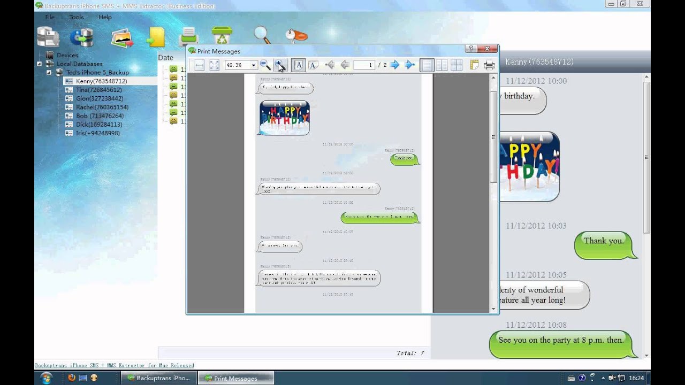This screenshot has width=685, height=385.
Task: Collapse the Local Databases tree node
Action: tap(39, 64)
